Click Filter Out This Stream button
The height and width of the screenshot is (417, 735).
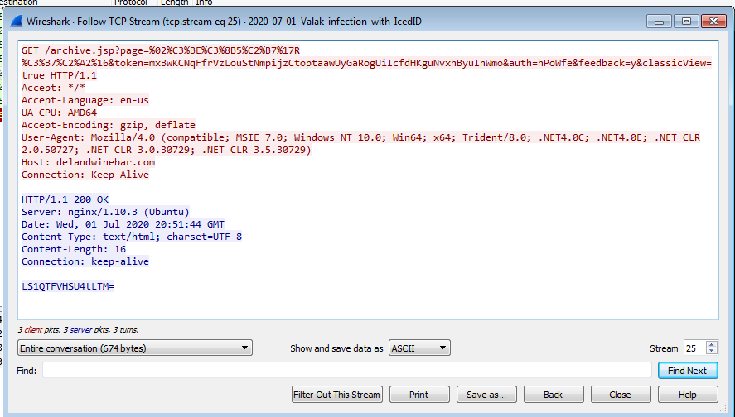coord(337,395)
